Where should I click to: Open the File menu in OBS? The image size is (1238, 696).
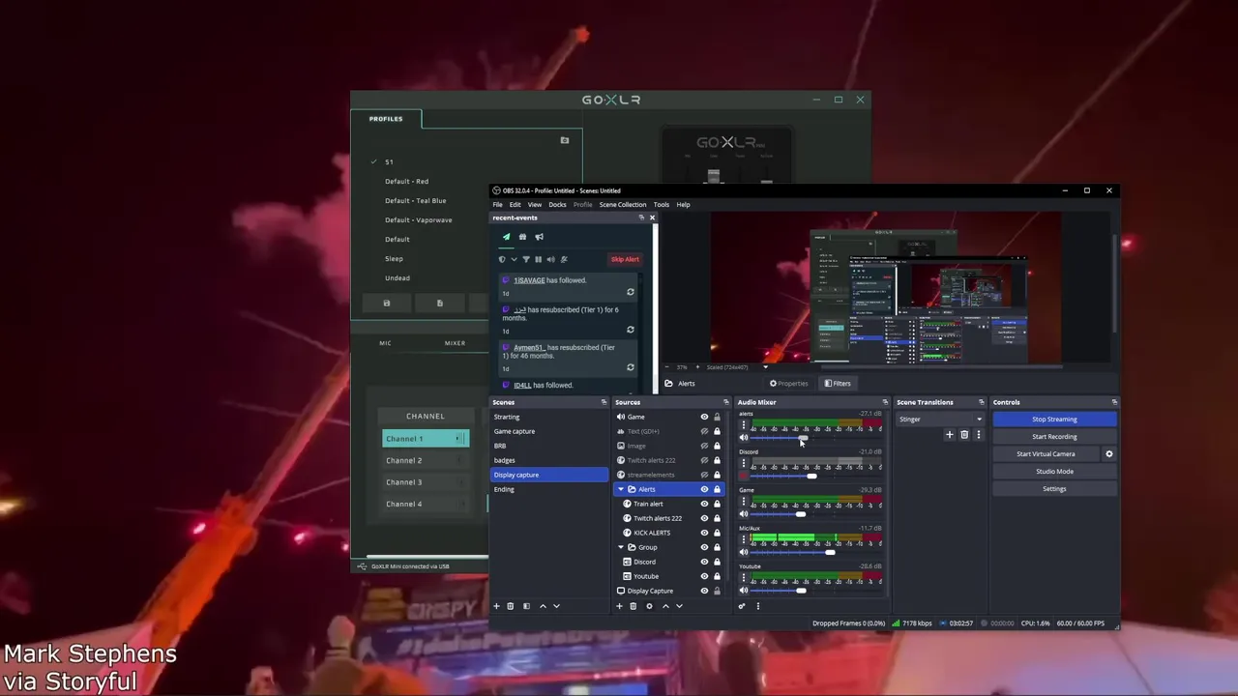tap(497, 205)
